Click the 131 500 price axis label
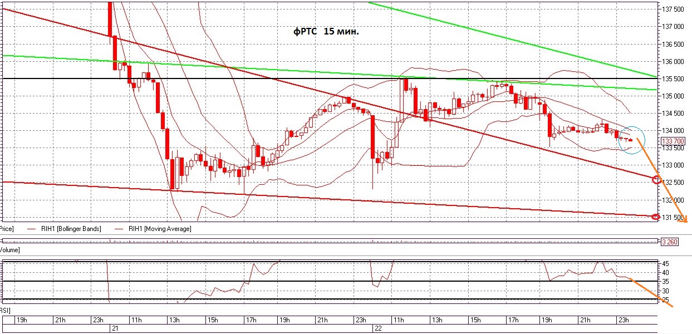The image size is (692, 334). pos(674,218)
